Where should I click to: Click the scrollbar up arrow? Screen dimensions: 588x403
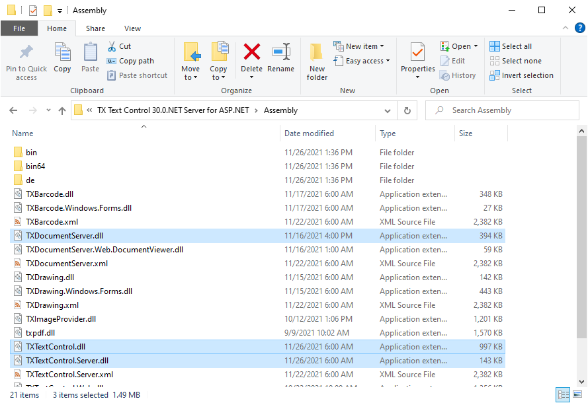(x=581, y=131)
